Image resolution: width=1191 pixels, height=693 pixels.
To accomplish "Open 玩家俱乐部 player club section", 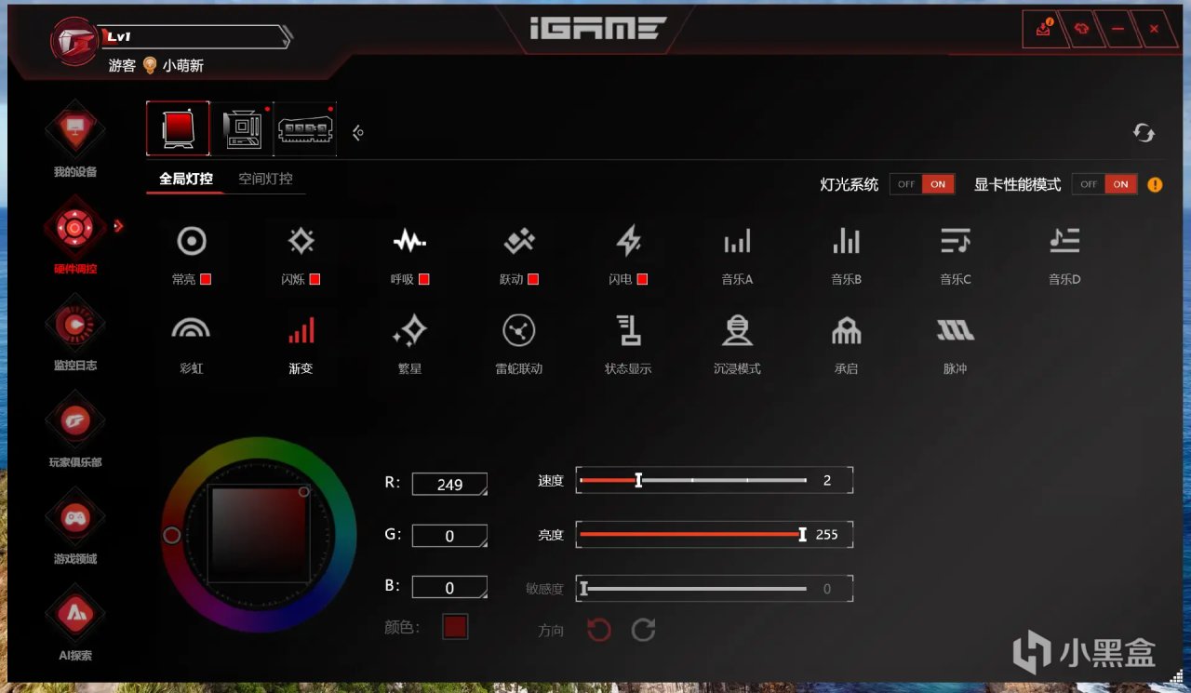I will 75,429.
